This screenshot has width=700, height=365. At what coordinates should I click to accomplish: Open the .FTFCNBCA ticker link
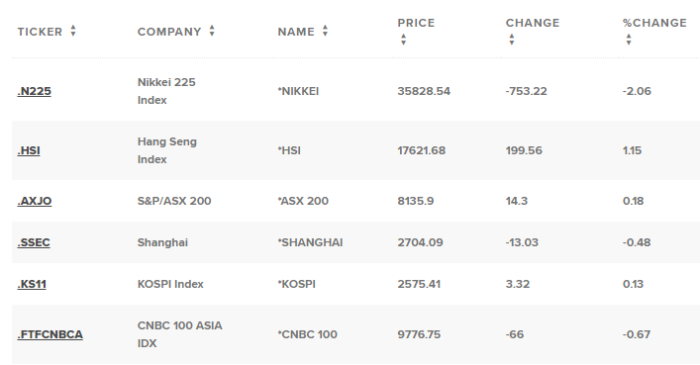[x=50, y=334]
